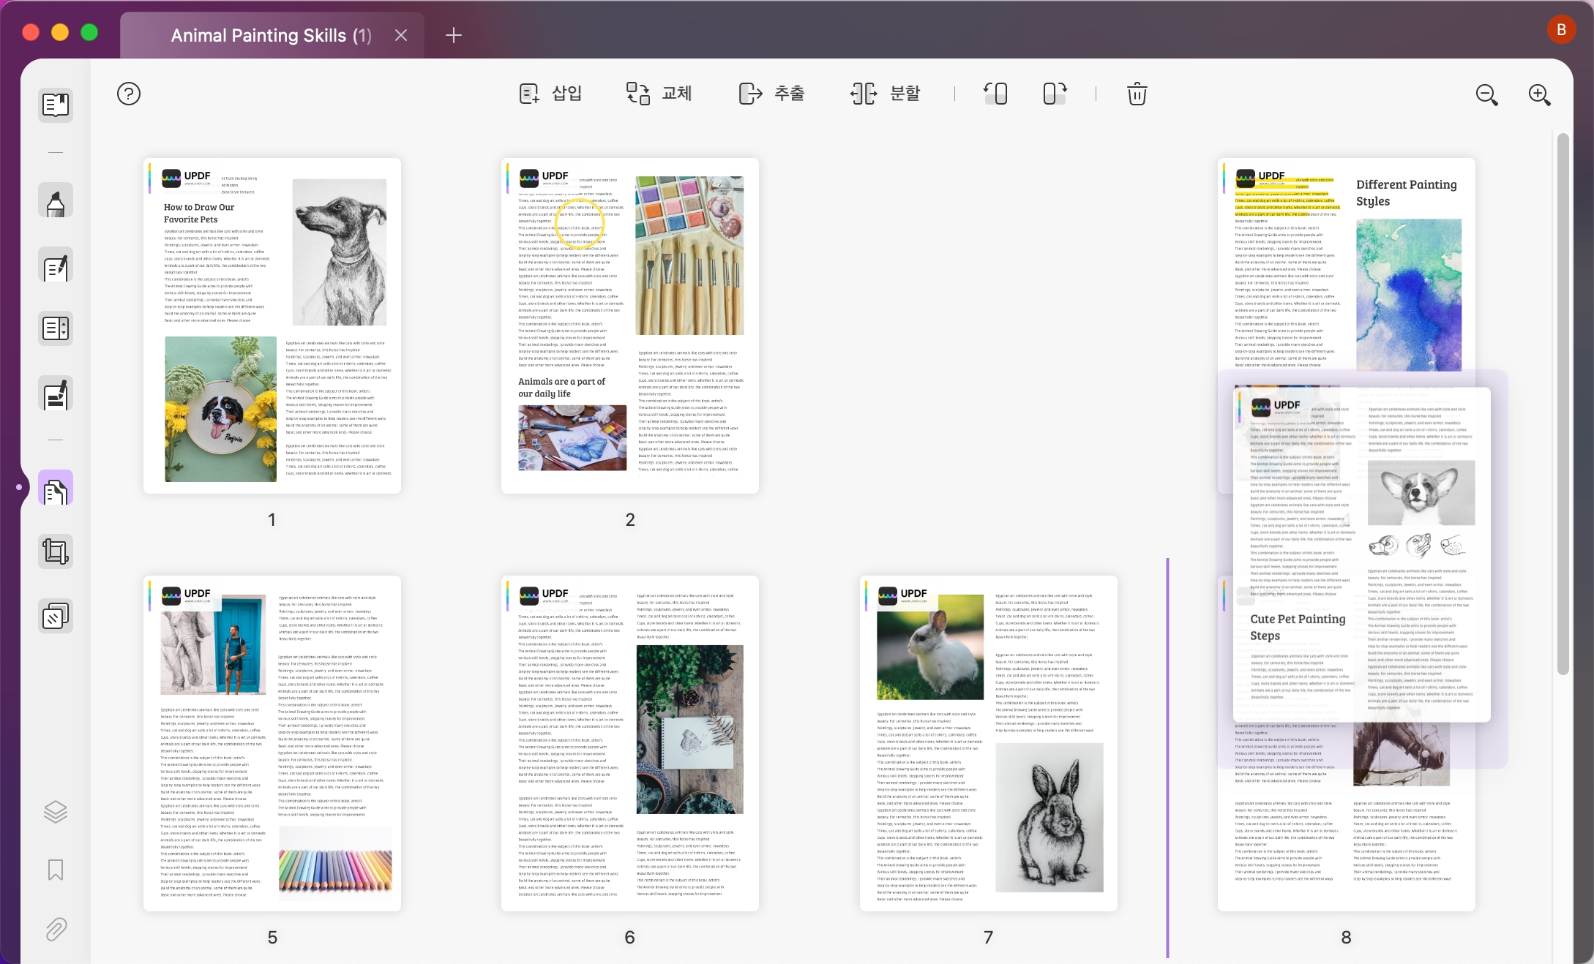Select page 1 thumbnail
The width and height of the screenshot is (1594, 964).
(x=272, y=325)
